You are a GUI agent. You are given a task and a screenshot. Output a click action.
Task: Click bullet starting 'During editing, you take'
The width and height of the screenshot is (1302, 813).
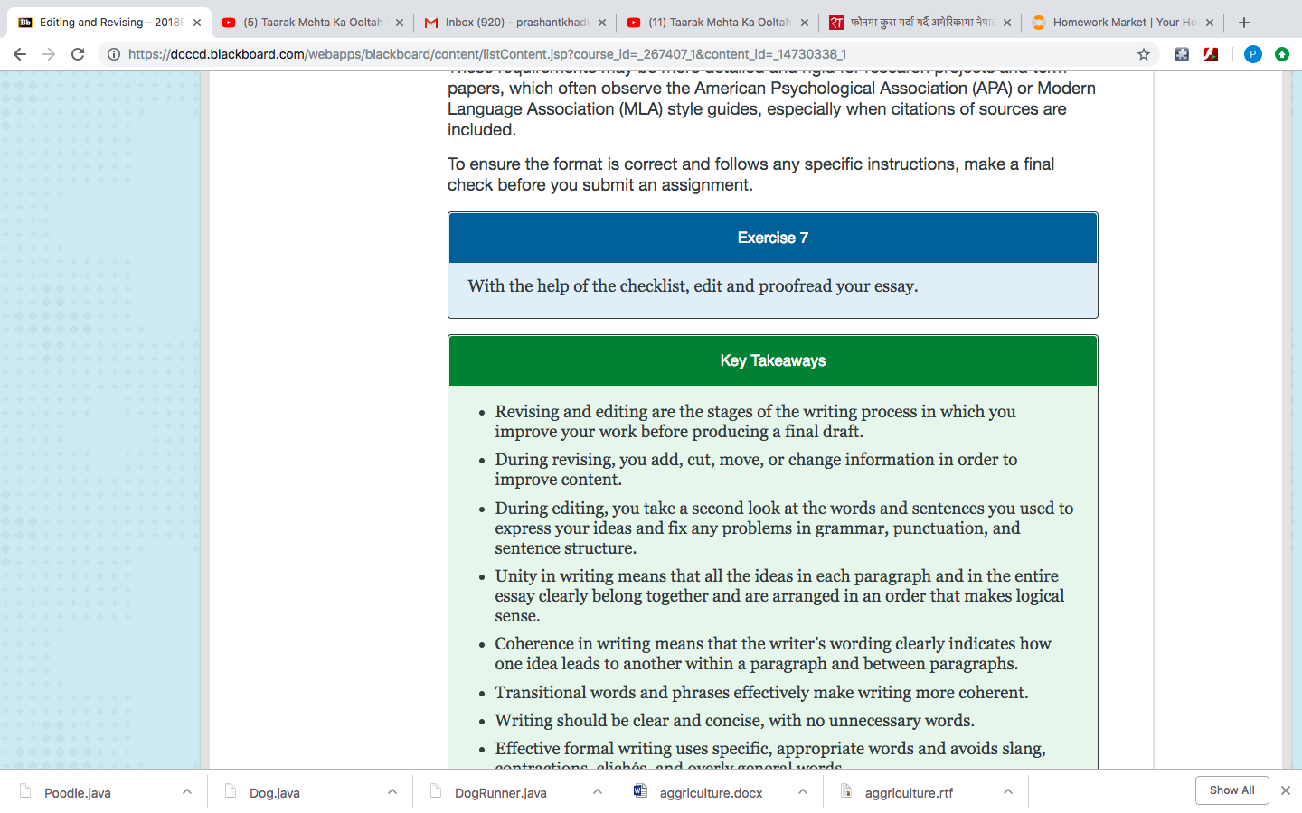click(784, 528)
